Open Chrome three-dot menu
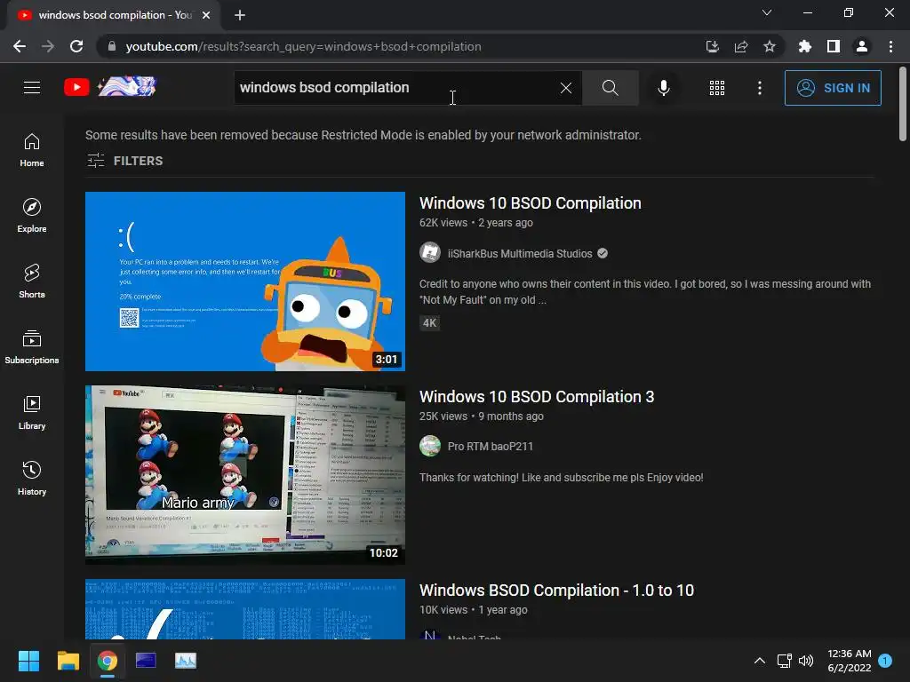 (x=890, y=46)
